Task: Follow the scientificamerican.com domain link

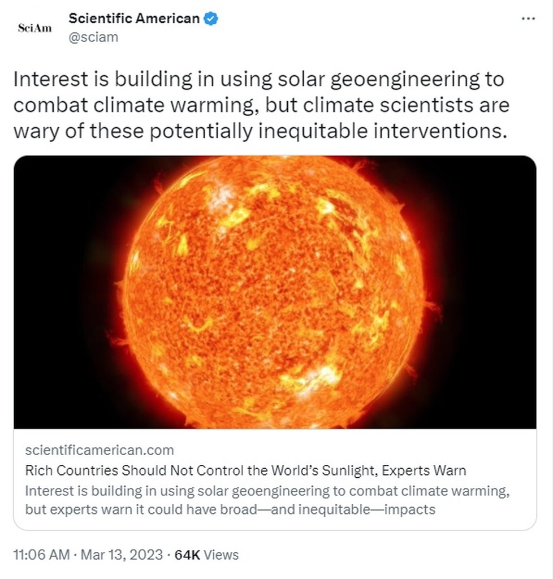Action: coord(100,450)
